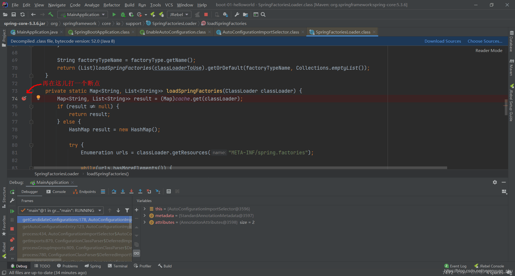Toggle the frames filter funnel icon
The height and width of the screenshot is (276, 515).
tap(127, 210)
